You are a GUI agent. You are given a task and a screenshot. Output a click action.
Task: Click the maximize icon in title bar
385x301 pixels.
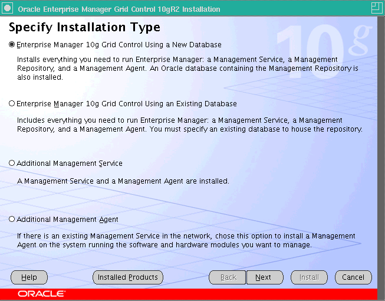376,9
